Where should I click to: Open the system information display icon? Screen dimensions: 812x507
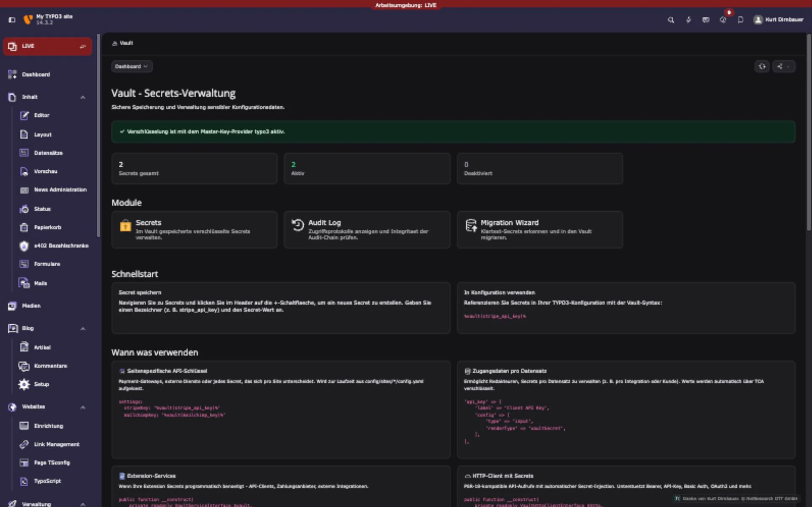[705, 20]
